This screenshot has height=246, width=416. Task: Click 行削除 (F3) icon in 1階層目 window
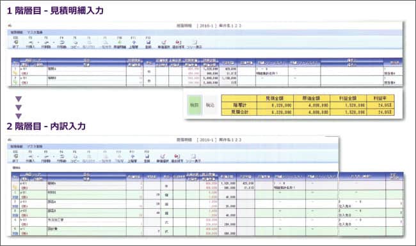(46, 42)
